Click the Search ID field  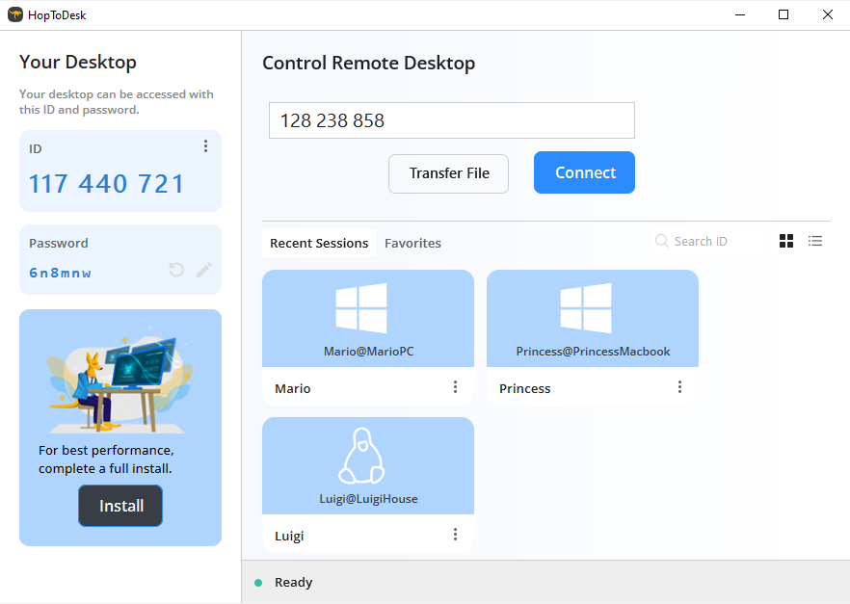713,241
